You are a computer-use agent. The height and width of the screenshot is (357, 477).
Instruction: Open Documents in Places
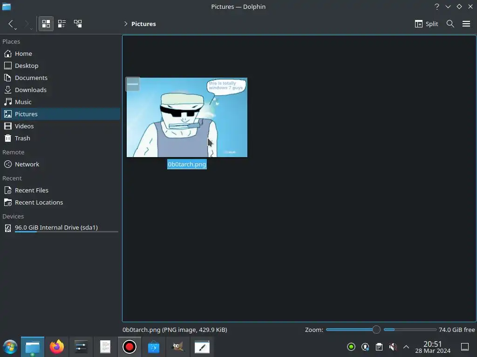coord(60,78)
